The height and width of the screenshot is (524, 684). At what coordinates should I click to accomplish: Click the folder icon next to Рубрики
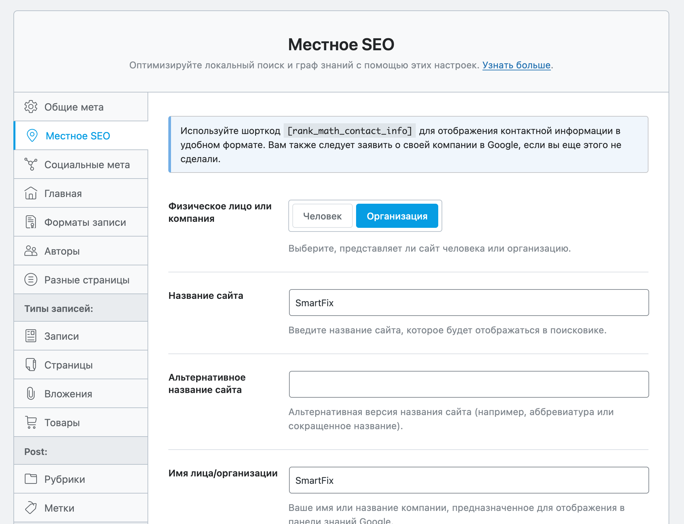pyautogui.click(x=31, y=479)
